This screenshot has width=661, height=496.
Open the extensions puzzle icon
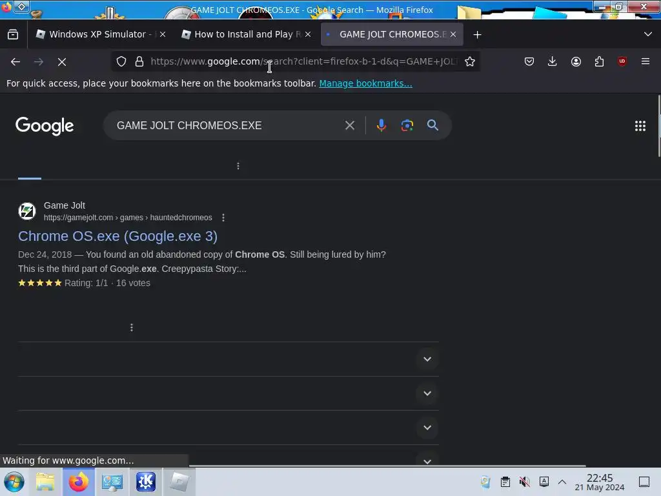pos(599,61)
